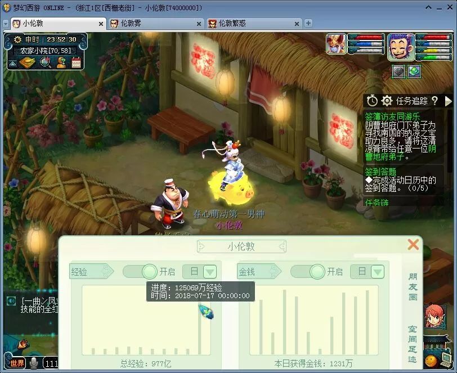Open the red-haired girl friend portrait

point(435,317)
